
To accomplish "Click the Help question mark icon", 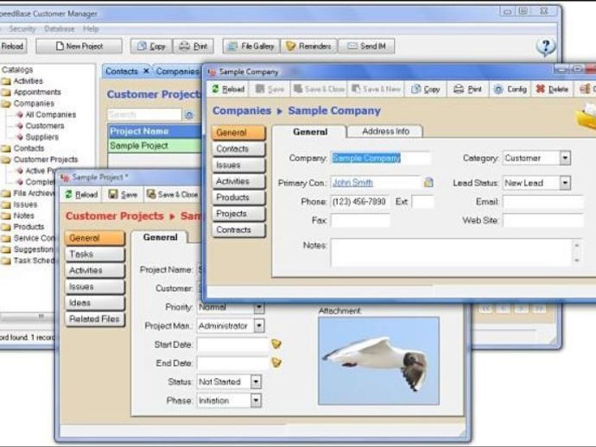I will coord(546,47).
